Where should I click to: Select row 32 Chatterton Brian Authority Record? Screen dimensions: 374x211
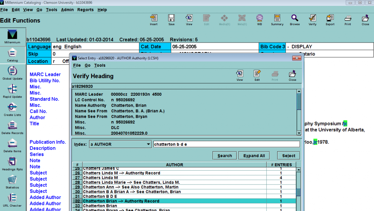184,201
